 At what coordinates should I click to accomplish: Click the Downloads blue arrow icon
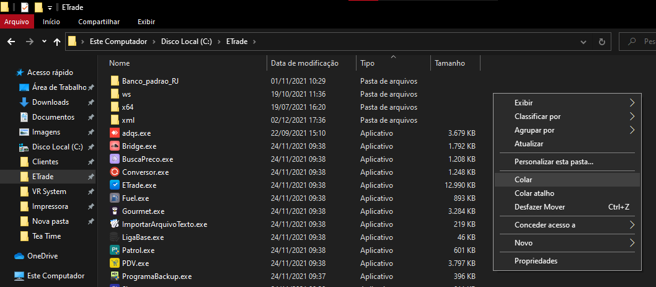(x=24, y=102)
